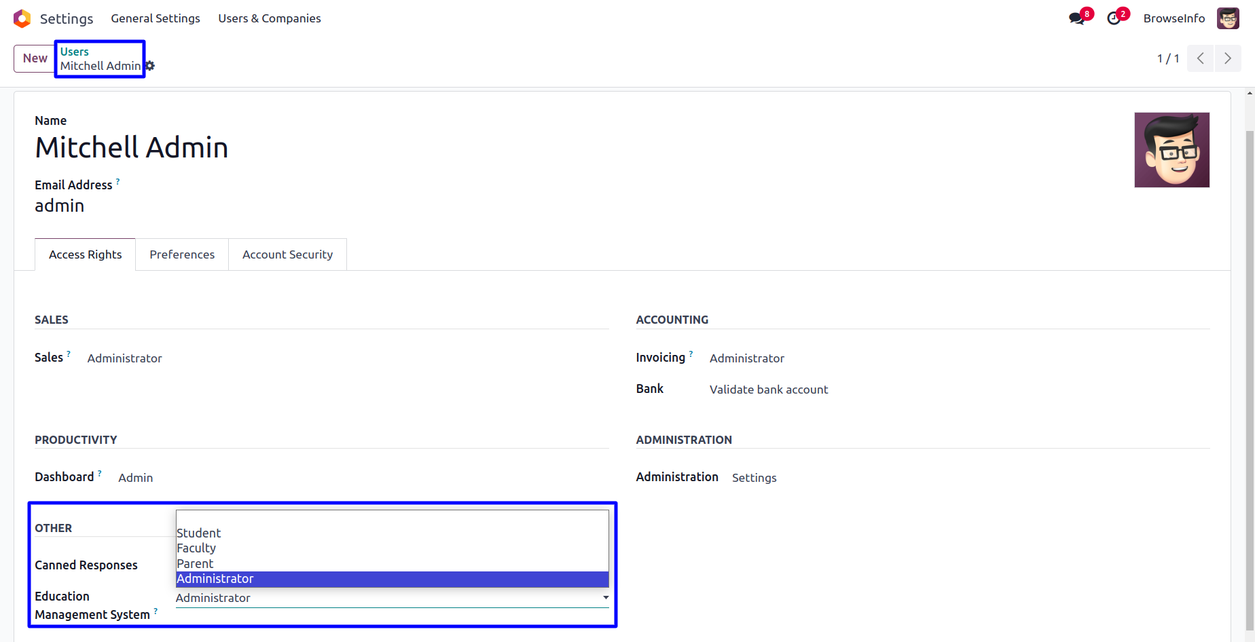1255x642 pixels.
Task: Open the Settings app title
Action: point(67,18)
